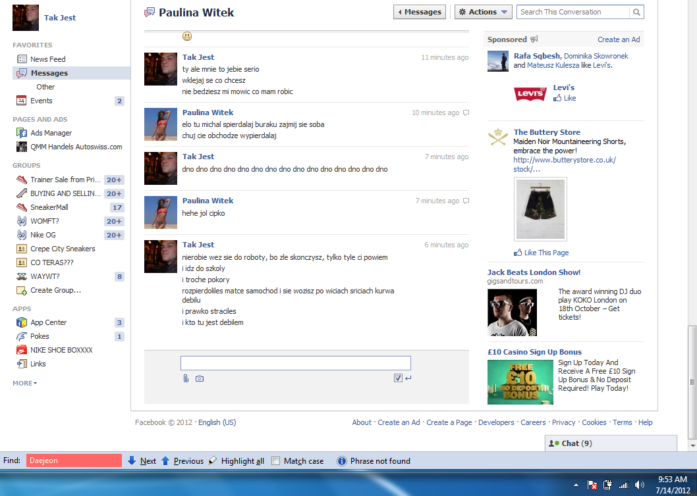
Task: Click the Create Group icon
Action: pos(22,290)
